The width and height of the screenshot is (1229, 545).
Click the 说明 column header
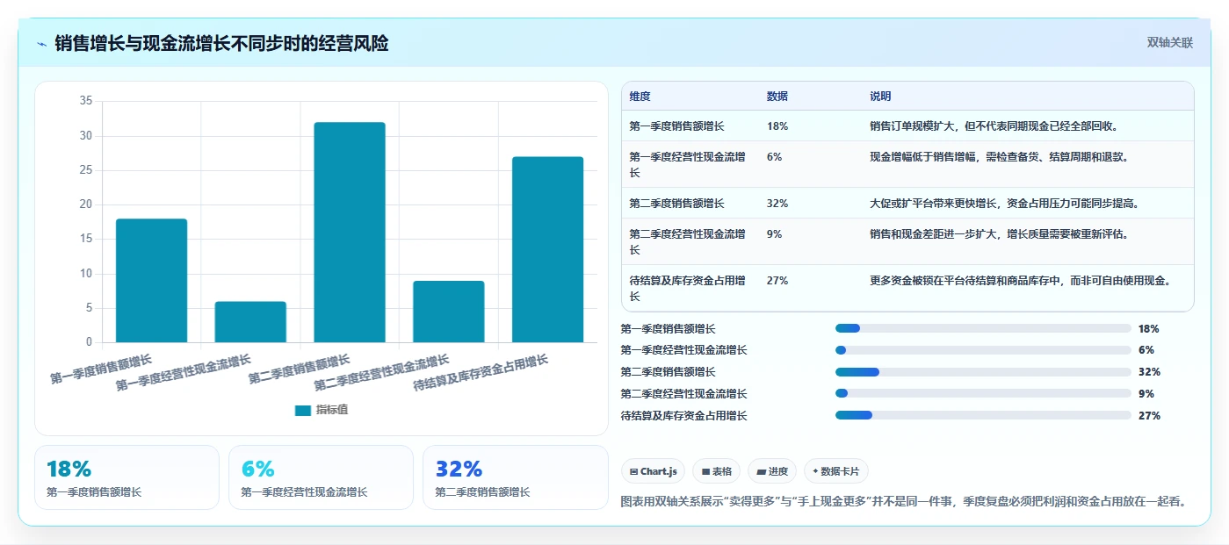click(880, 97)
